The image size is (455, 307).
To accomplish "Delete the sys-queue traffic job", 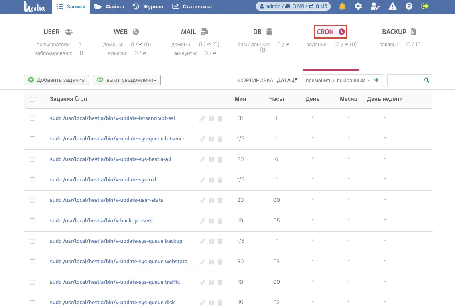I will point(220,282).
